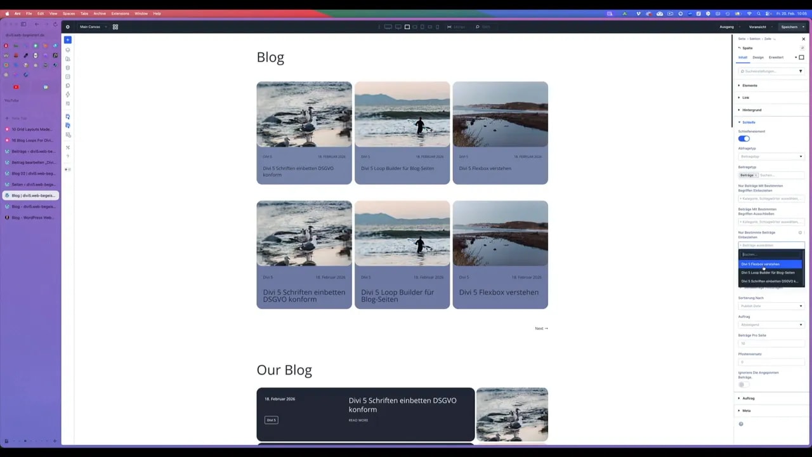The image size is (812, 457).
Task: Open the Sortierung Nach dropdown
Action: coord(771,306)
